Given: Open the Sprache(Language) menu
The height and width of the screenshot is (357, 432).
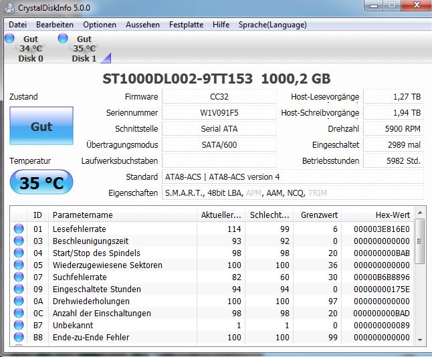Looking at the screenshot, I should 272,25.
